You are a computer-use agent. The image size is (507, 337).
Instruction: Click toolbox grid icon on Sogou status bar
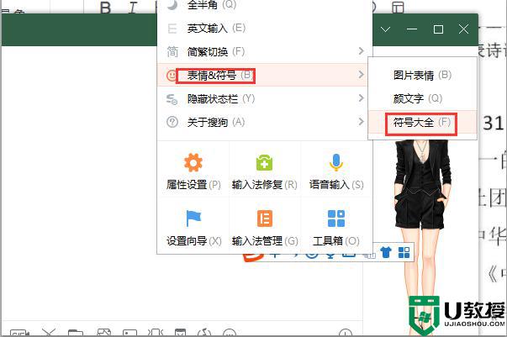(x=404, y=252)
